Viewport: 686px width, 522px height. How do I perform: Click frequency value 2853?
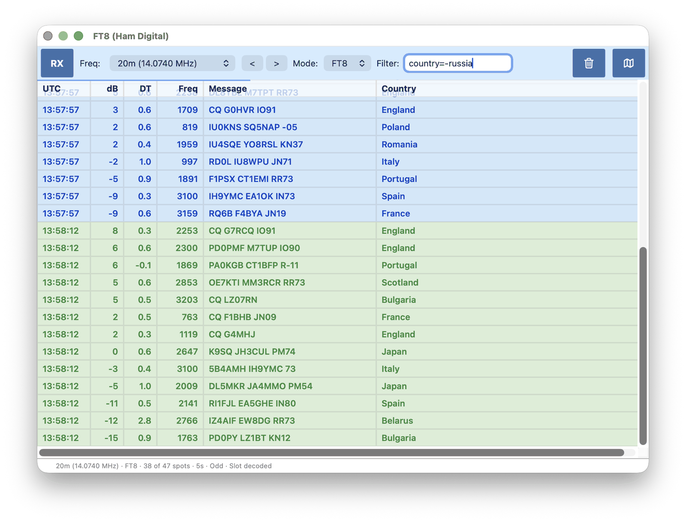click(187, 283)
